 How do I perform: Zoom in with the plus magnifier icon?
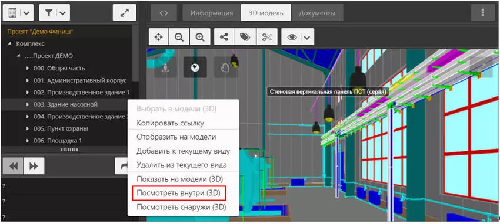[x=200, y=37]
